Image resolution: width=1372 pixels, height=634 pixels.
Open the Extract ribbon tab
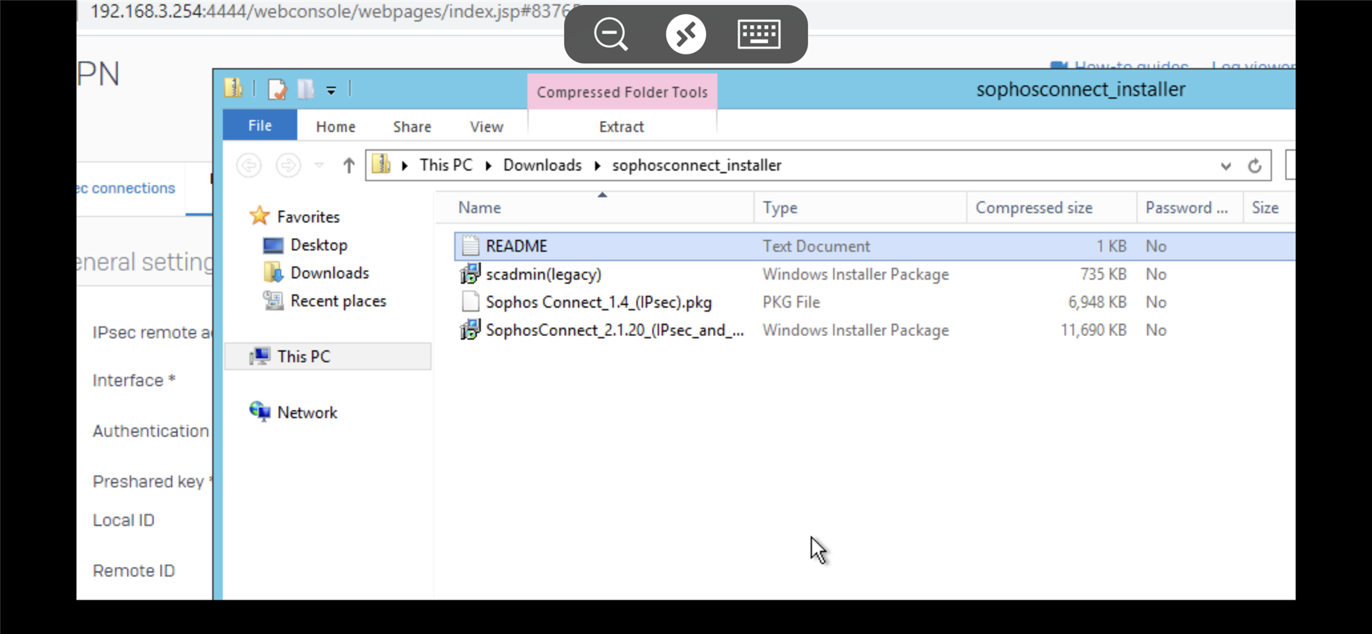point(622,127)
